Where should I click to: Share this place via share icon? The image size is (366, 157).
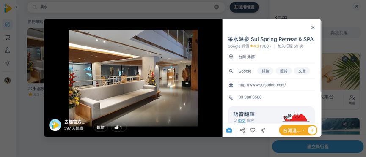click(x=242, y=130)
